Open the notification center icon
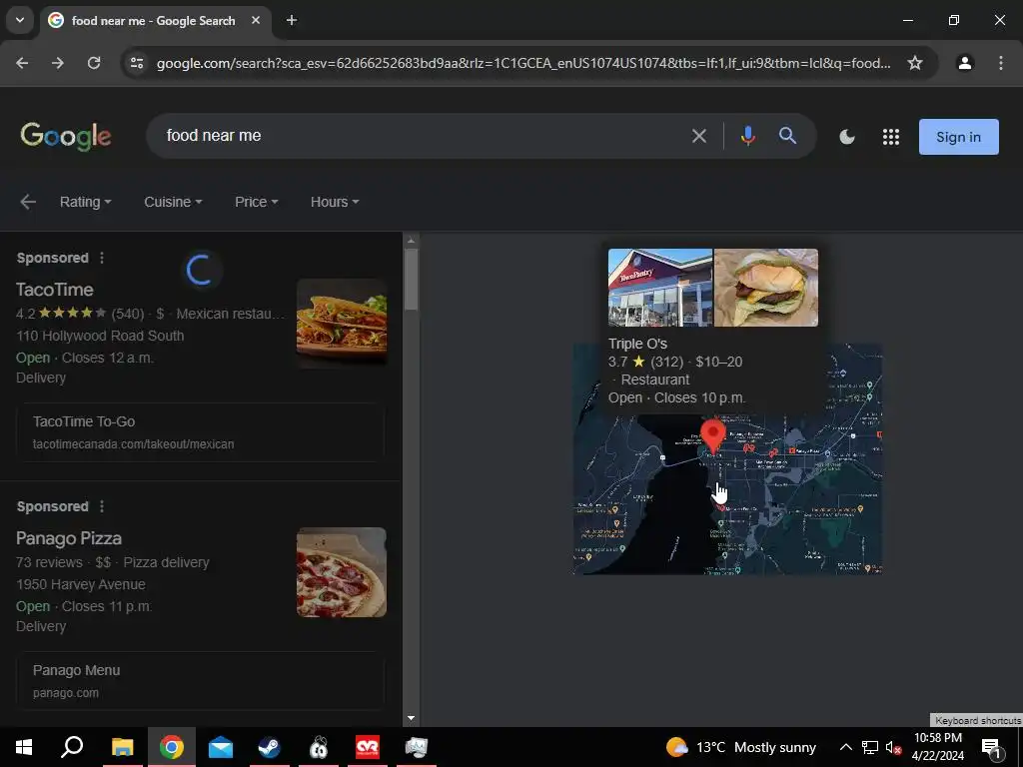The width and height of the screenshot is (1023, 767). 991,748
